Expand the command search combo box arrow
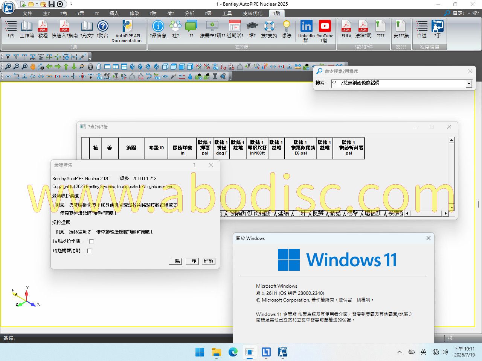Image resolution: width=482 pixels, height=361 pixels. 469,83
